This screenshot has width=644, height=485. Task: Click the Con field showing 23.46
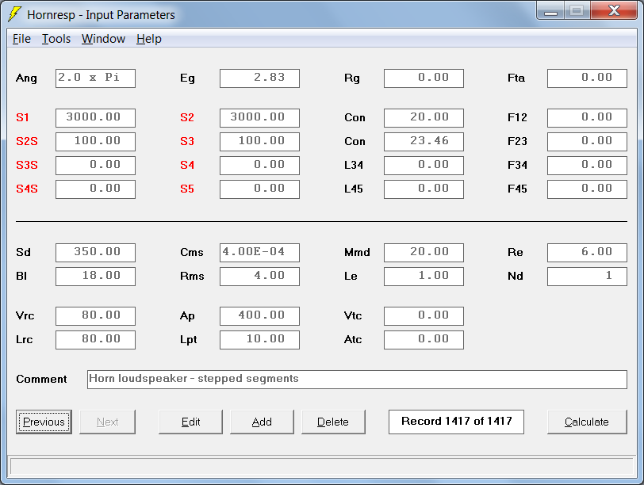(x=424, y=142)
